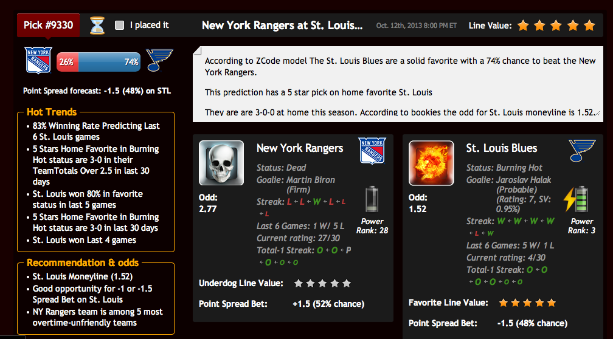Click the resize handle of prediction textbox

[597, 113]
